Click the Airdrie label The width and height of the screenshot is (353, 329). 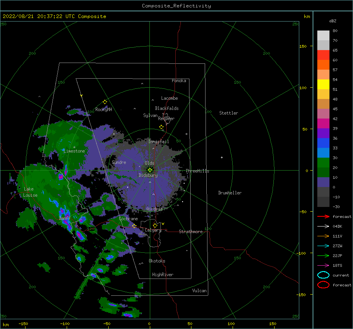click(x=155, y=209)
